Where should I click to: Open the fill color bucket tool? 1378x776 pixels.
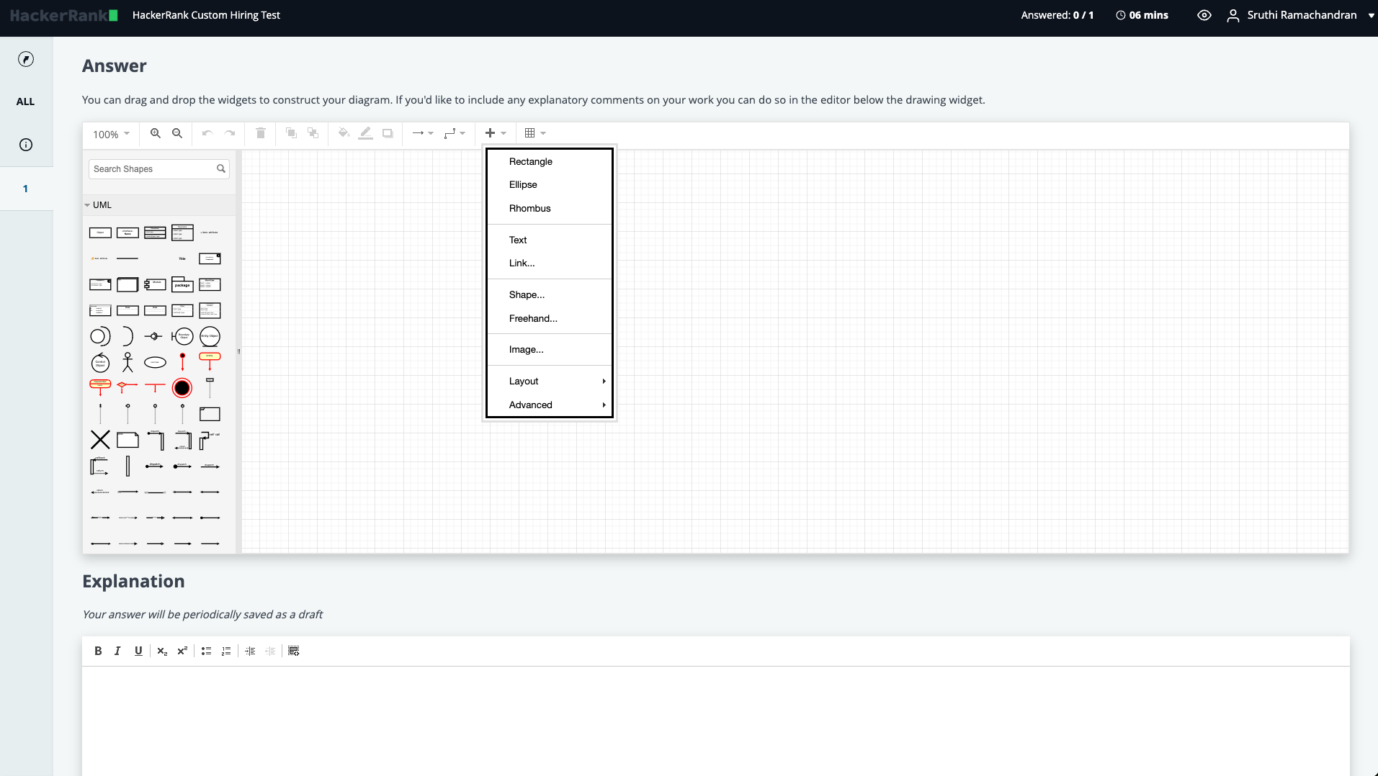(344, 133)
